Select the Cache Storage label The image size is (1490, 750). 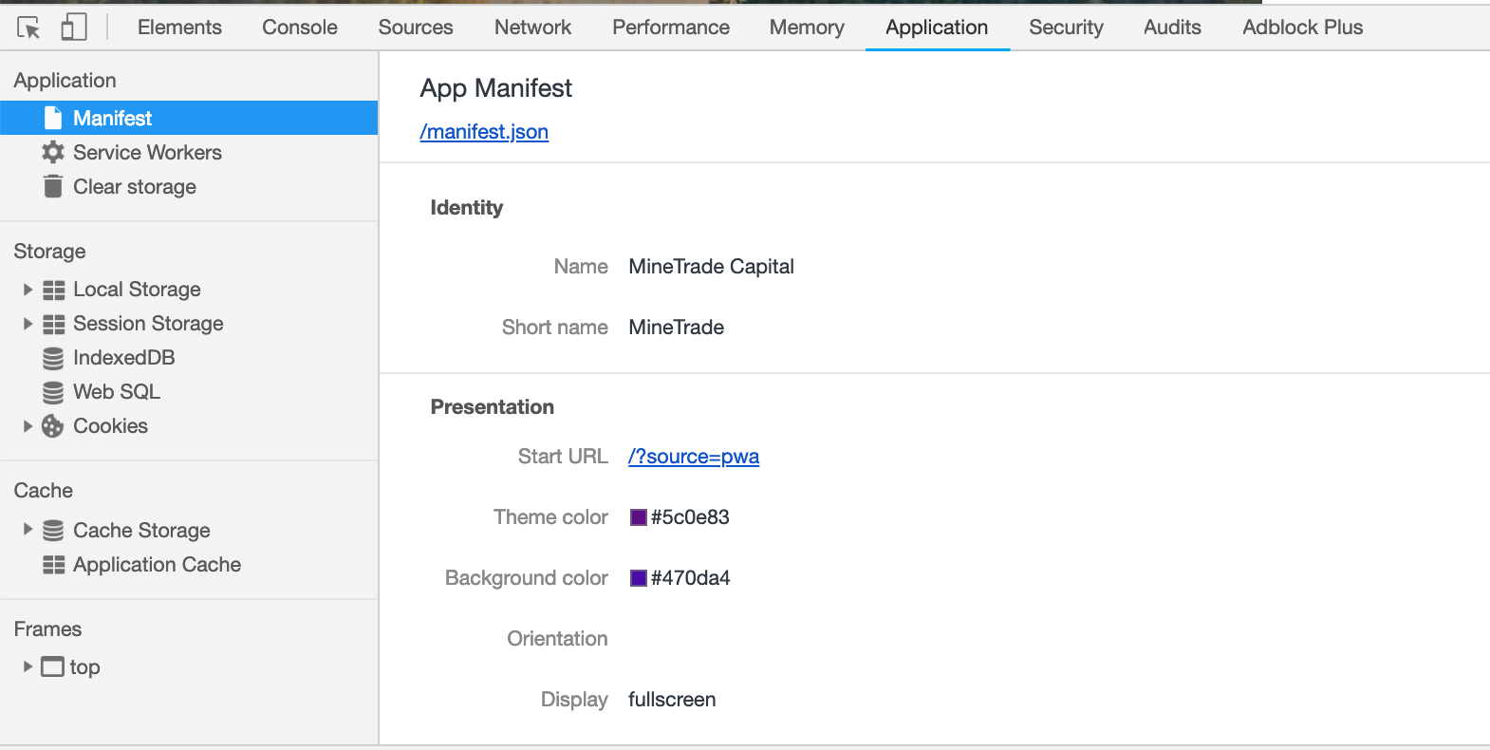click(x=141, y=530)
